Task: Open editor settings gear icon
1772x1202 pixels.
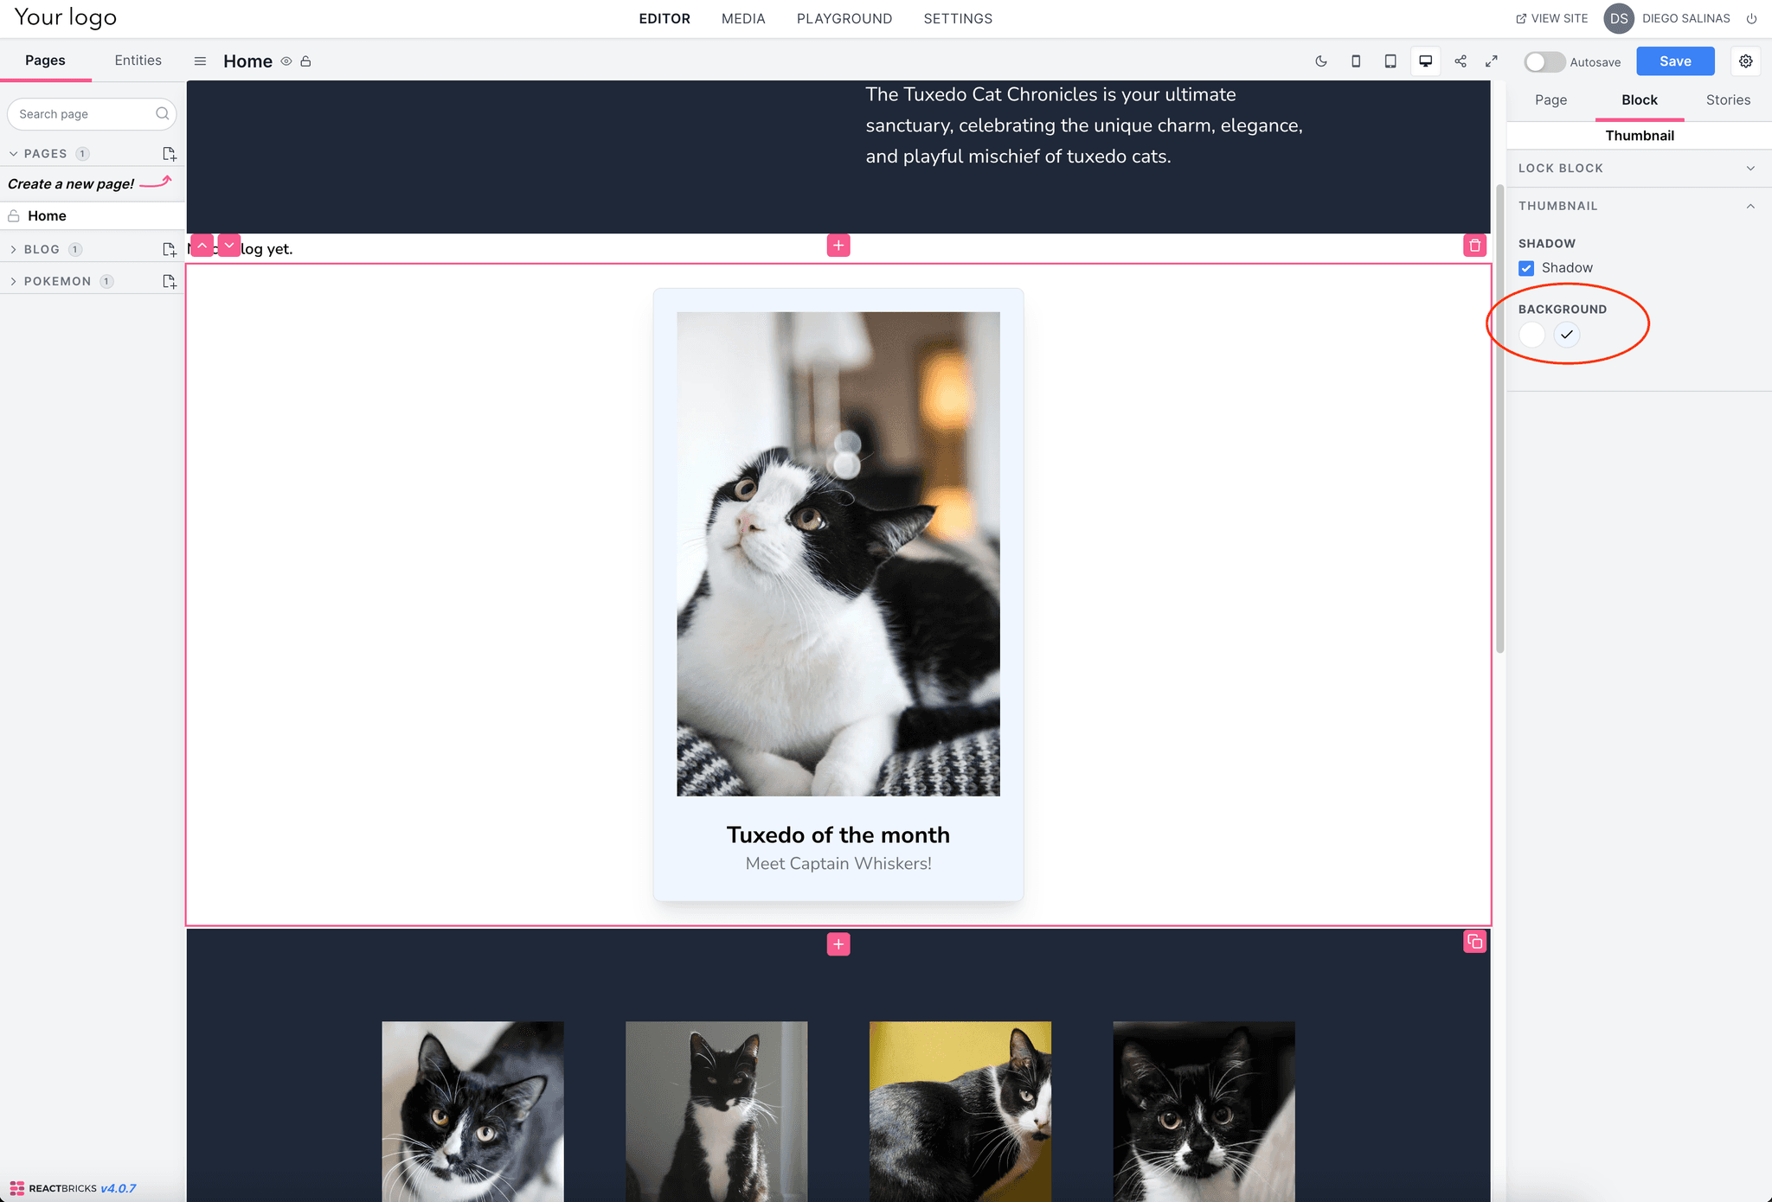Action: pyautogui.click(x=1746, y=61)
